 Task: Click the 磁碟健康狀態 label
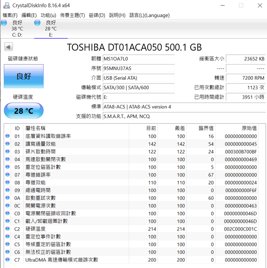tap(23, 59)
